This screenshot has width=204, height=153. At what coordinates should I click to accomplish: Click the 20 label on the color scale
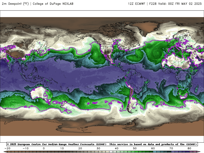point(80,148)
